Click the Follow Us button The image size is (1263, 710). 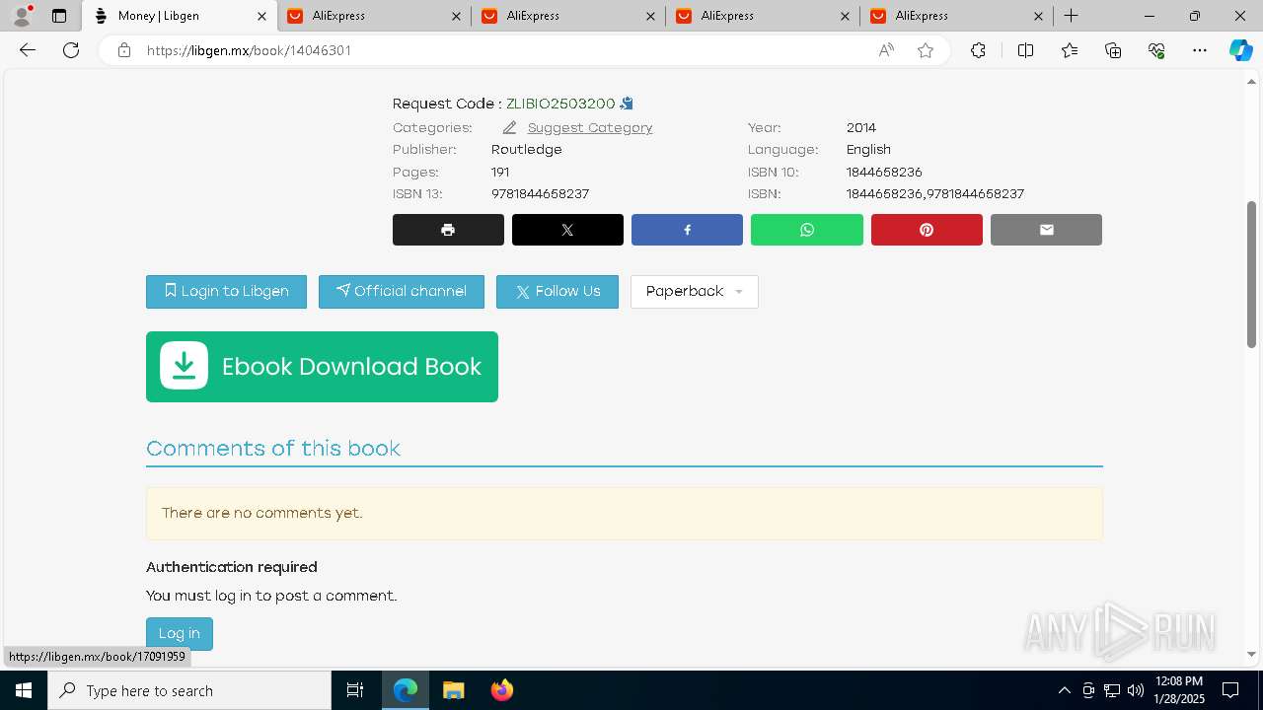[x=557, y=292]
